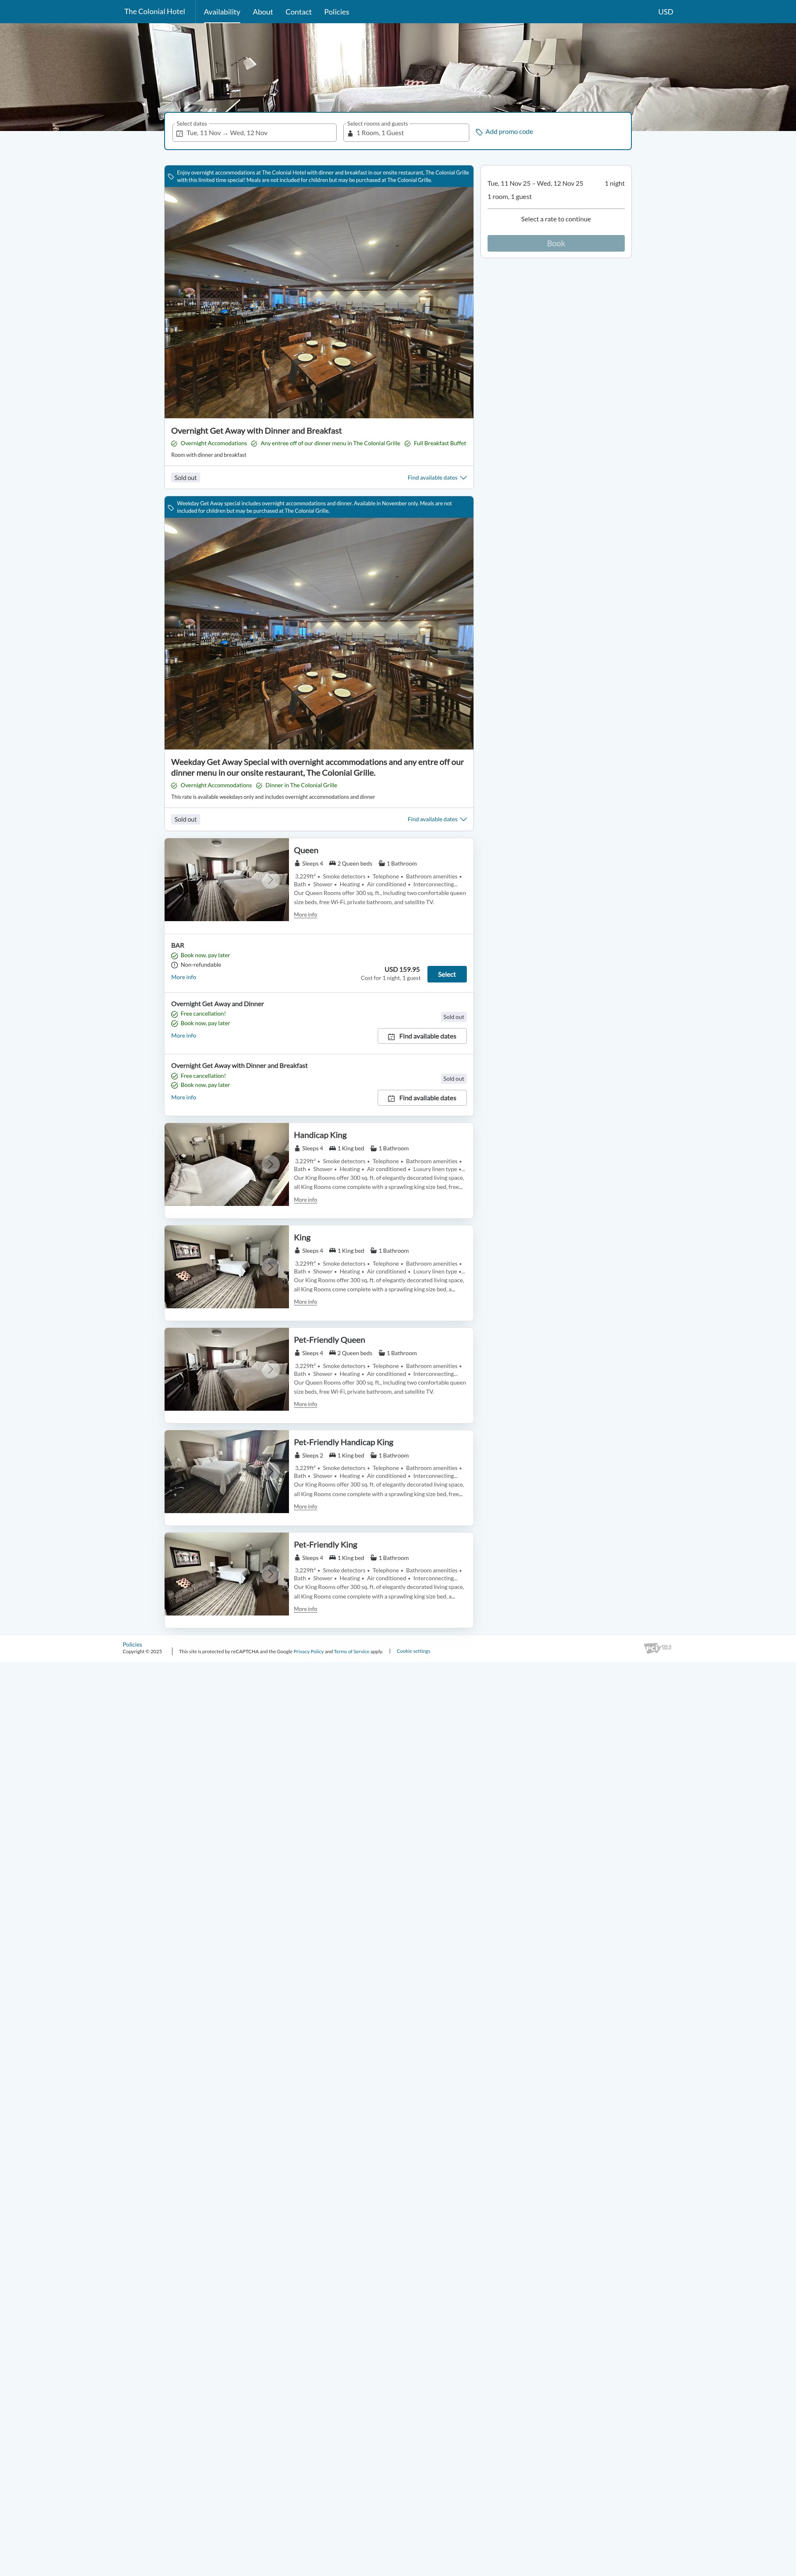
Task: Click the guest person icon in rooms field
Action: (x=350, y=133)
